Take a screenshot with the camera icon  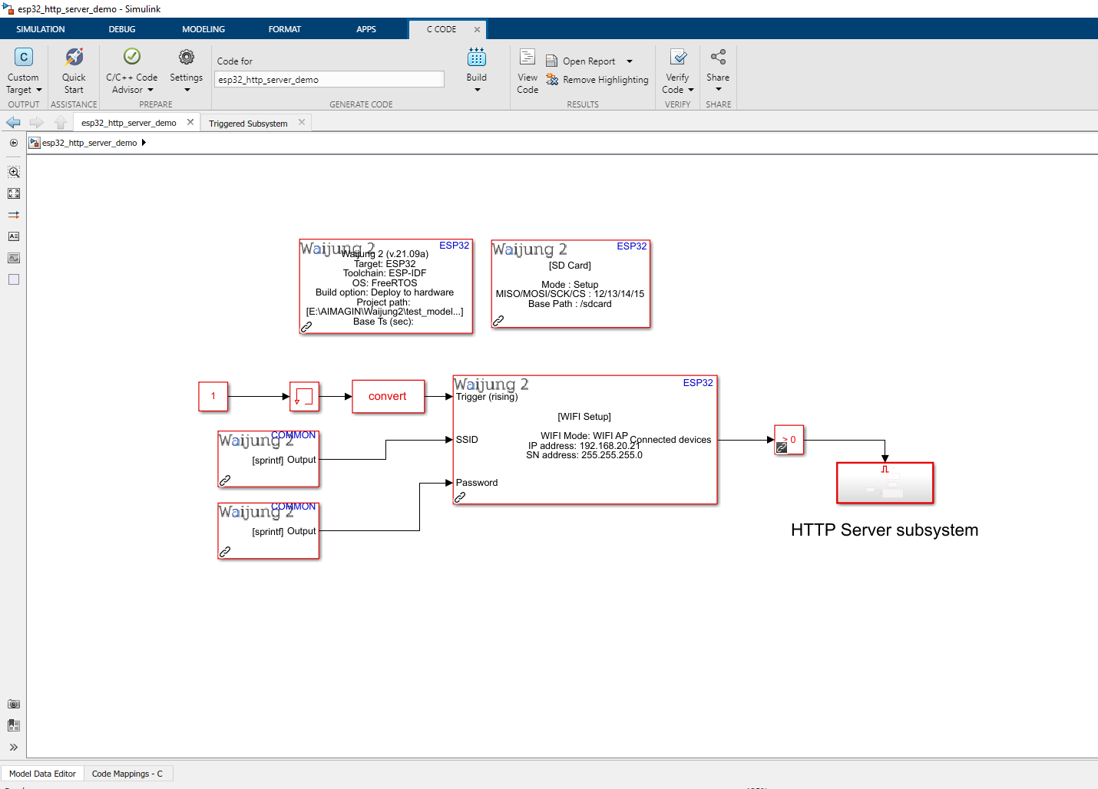point(14,704)
